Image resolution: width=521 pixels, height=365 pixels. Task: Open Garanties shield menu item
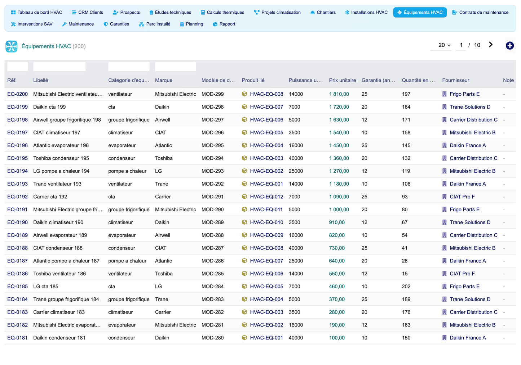pyautogui.click(x=116, y=24)
